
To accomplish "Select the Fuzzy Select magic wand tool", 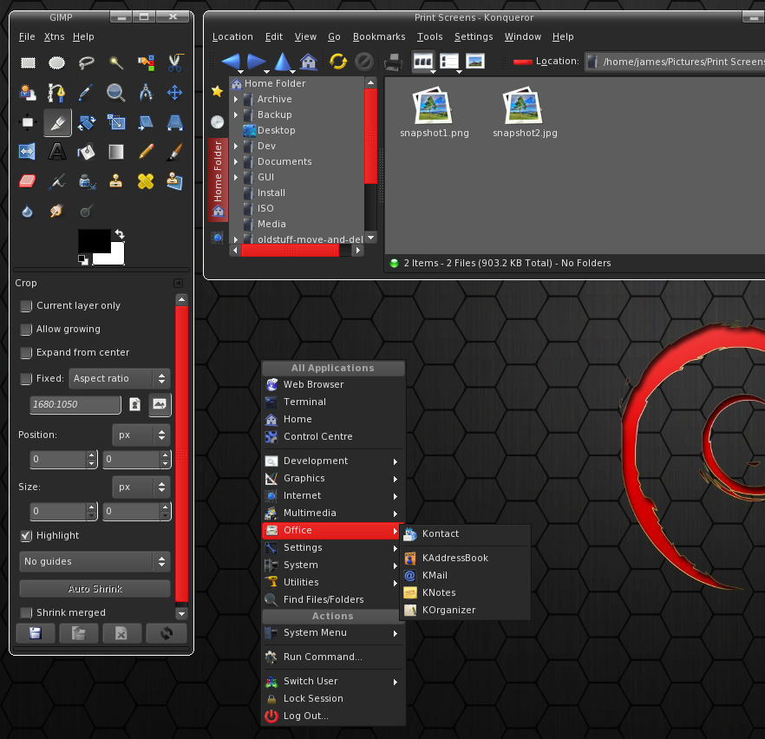I will click(116, 62).
